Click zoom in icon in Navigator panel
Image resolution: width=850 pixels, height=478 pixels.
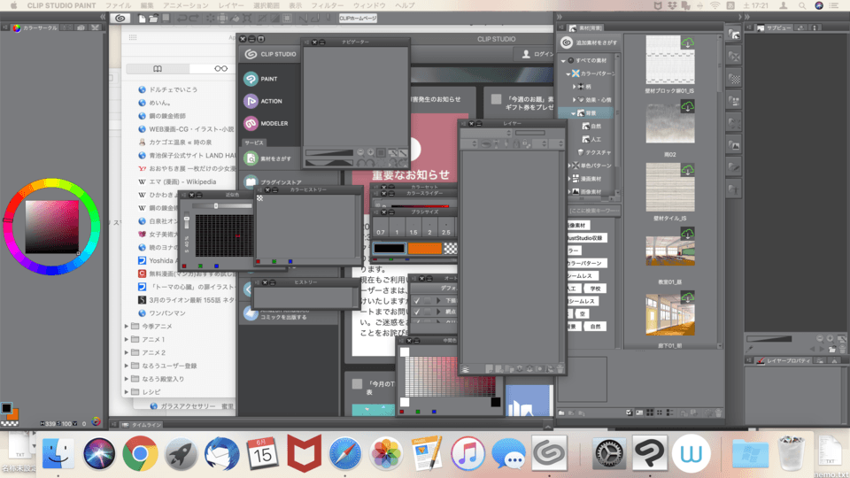coord(371,153)
